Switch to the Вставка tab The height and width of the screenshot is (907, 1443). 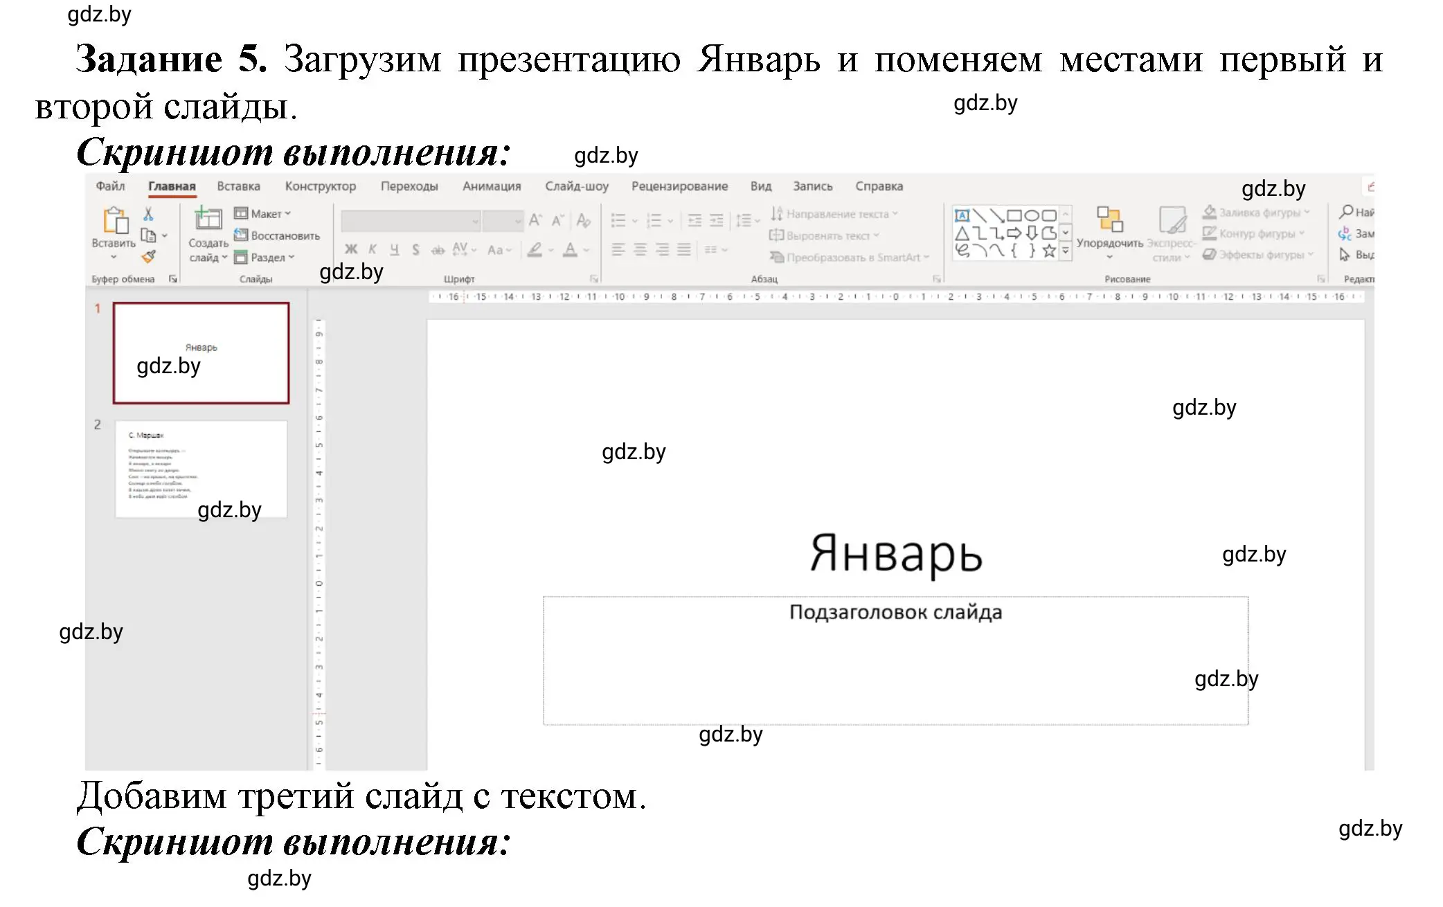238,186
